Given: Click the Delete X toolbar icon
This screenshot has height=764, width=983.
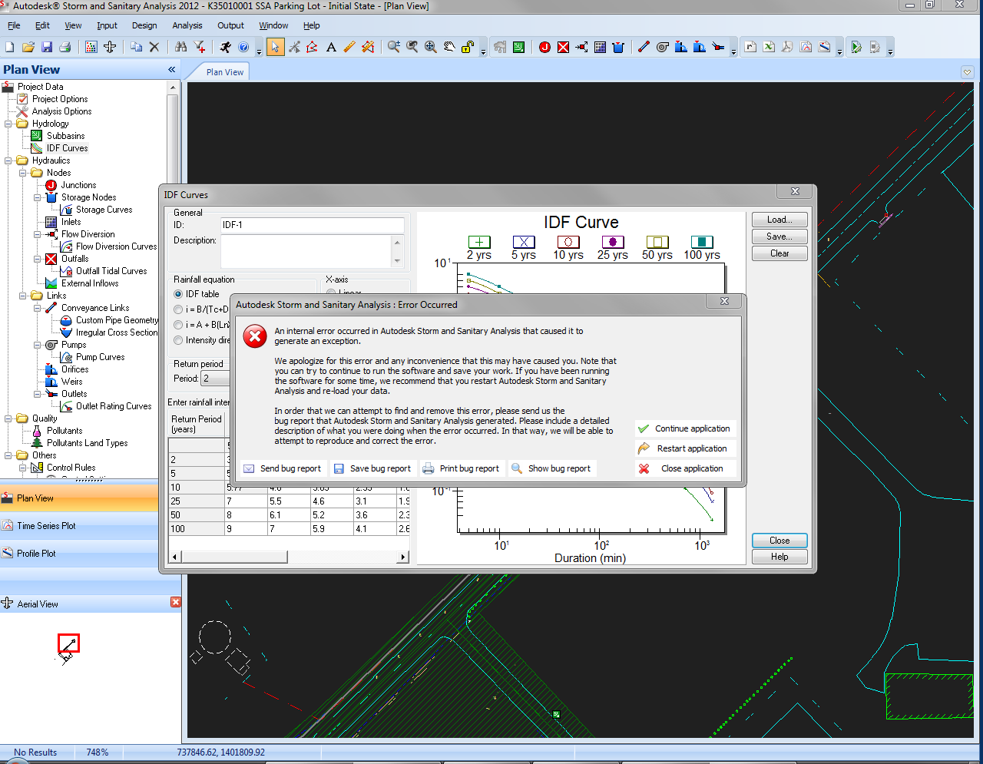Looking at the screenshot, I should coord(154,47).
